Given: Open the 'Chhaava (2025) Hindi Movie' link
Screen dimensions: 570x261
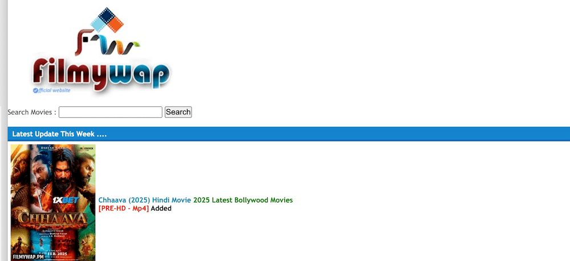Looking at the screenshot, I should (145, 200).
